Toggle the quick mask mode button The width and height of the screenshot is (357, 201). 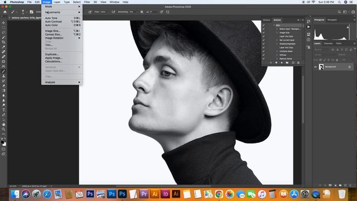pos(3,149)
